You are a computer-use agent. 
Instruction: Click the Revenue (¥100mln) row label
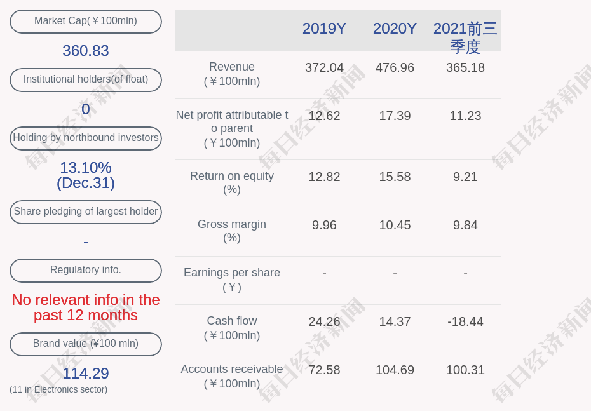point(231,74)
